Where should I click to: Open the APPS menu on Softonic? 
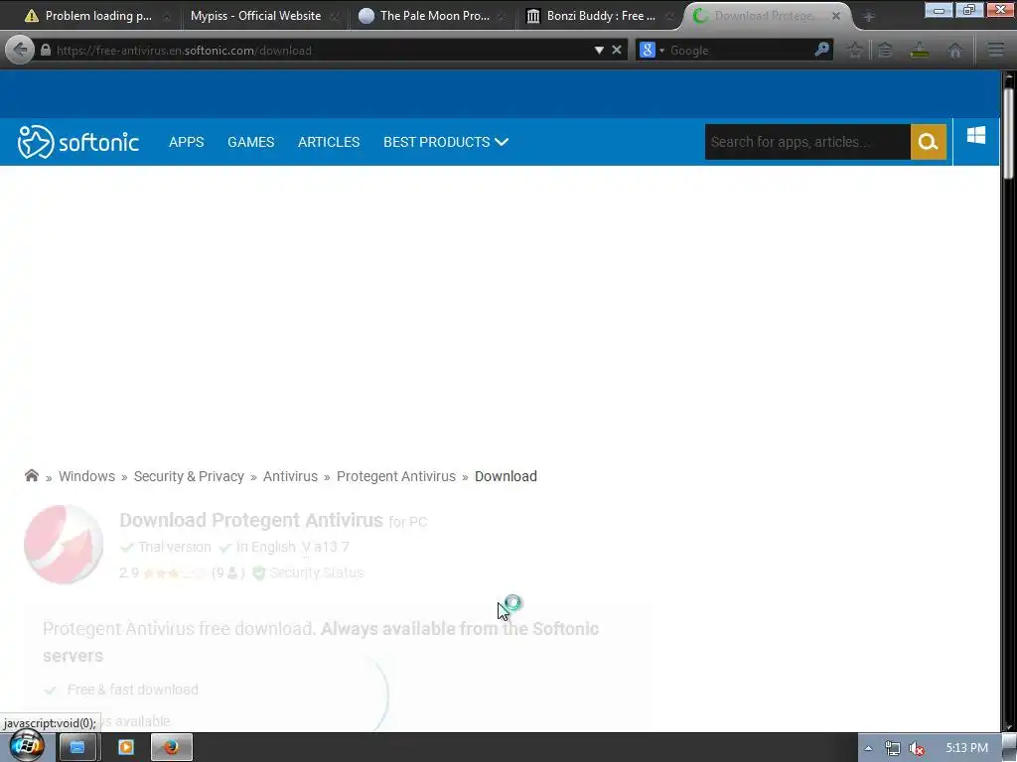point(186,142)
